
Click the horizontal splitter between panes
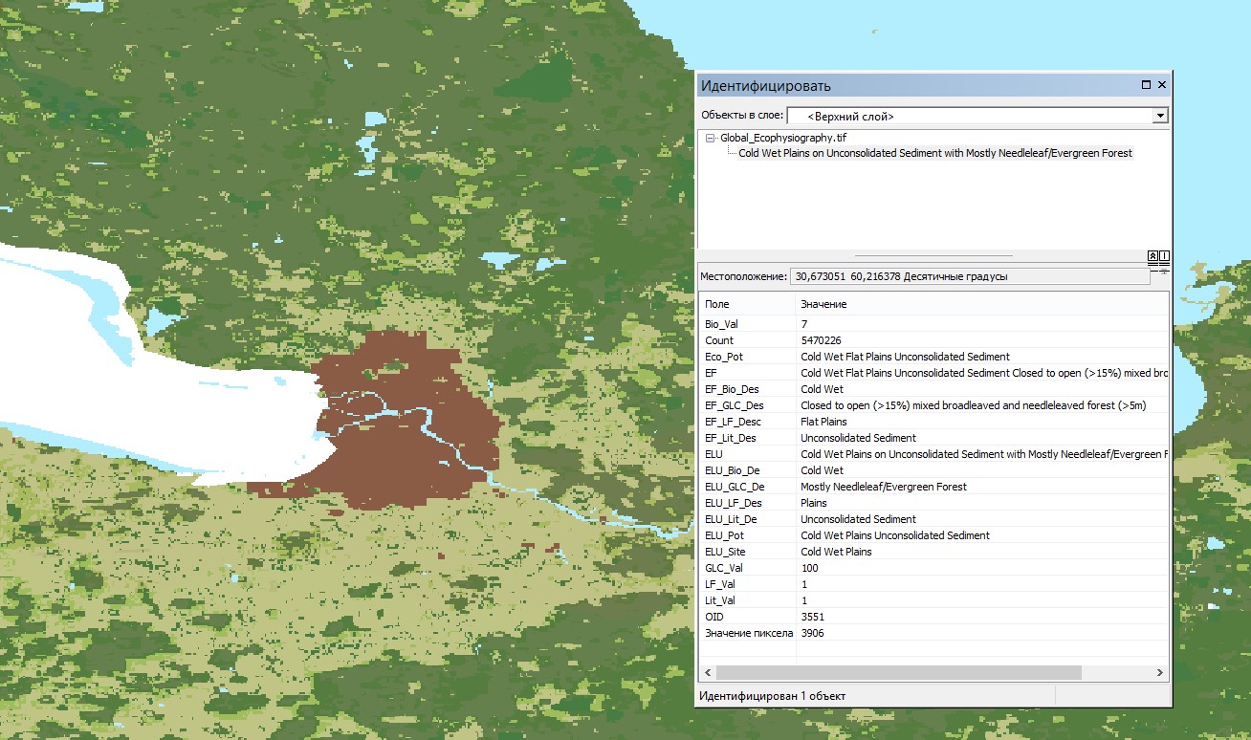tap(933, 255)
